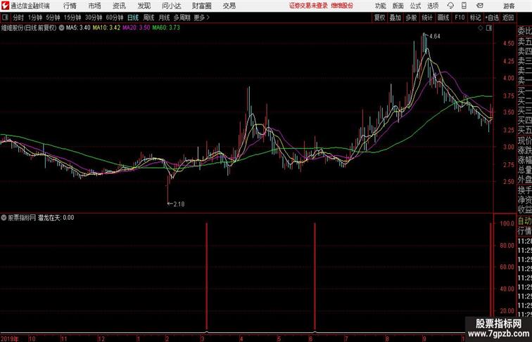Click the 证券交易未登录 login link
The image size is (532, 342).
308,6
